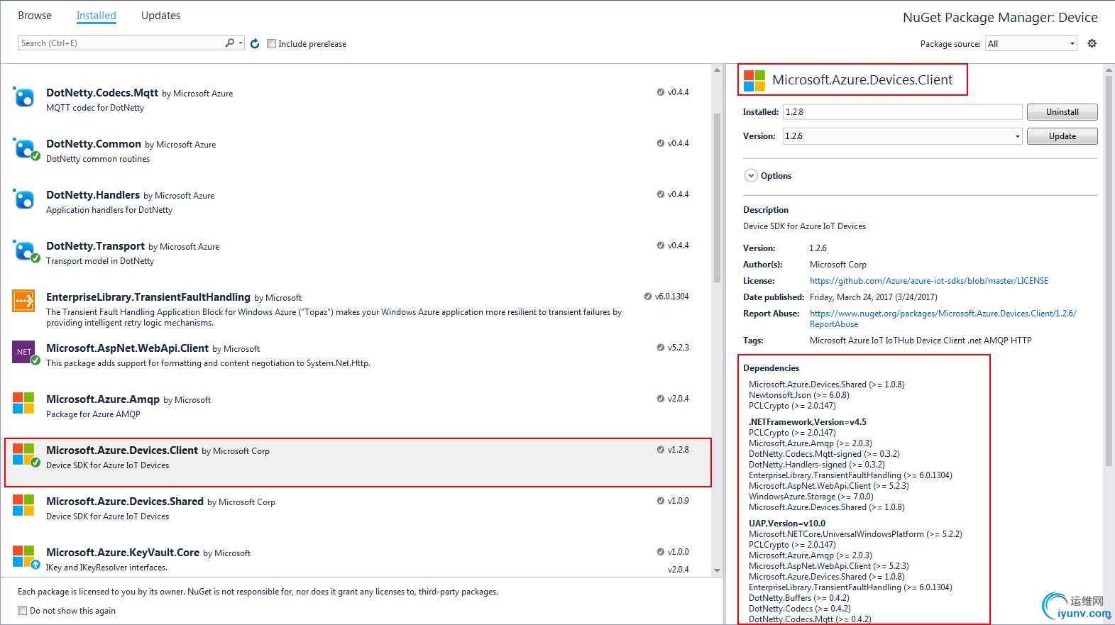Click the Update button
Image resolution: width=1115 pixels, height=625 pixels.
tap(1062, 136)
